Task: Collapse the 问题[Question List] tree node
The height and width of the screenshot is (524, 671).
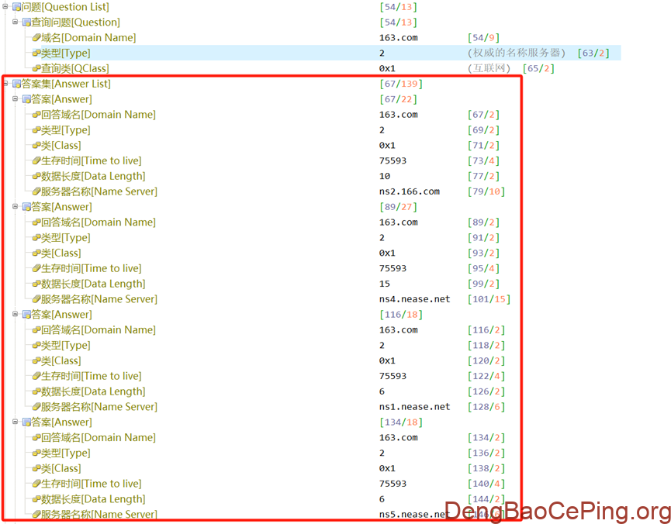Action: pyautogui.click(x=6, y=7)
